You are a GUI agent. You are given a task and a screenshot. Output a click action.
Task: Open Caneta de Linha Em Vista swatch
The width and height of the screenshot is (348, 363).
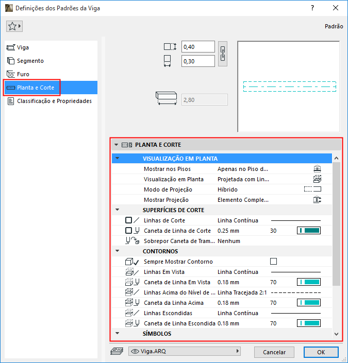click(x=309, y=282)
